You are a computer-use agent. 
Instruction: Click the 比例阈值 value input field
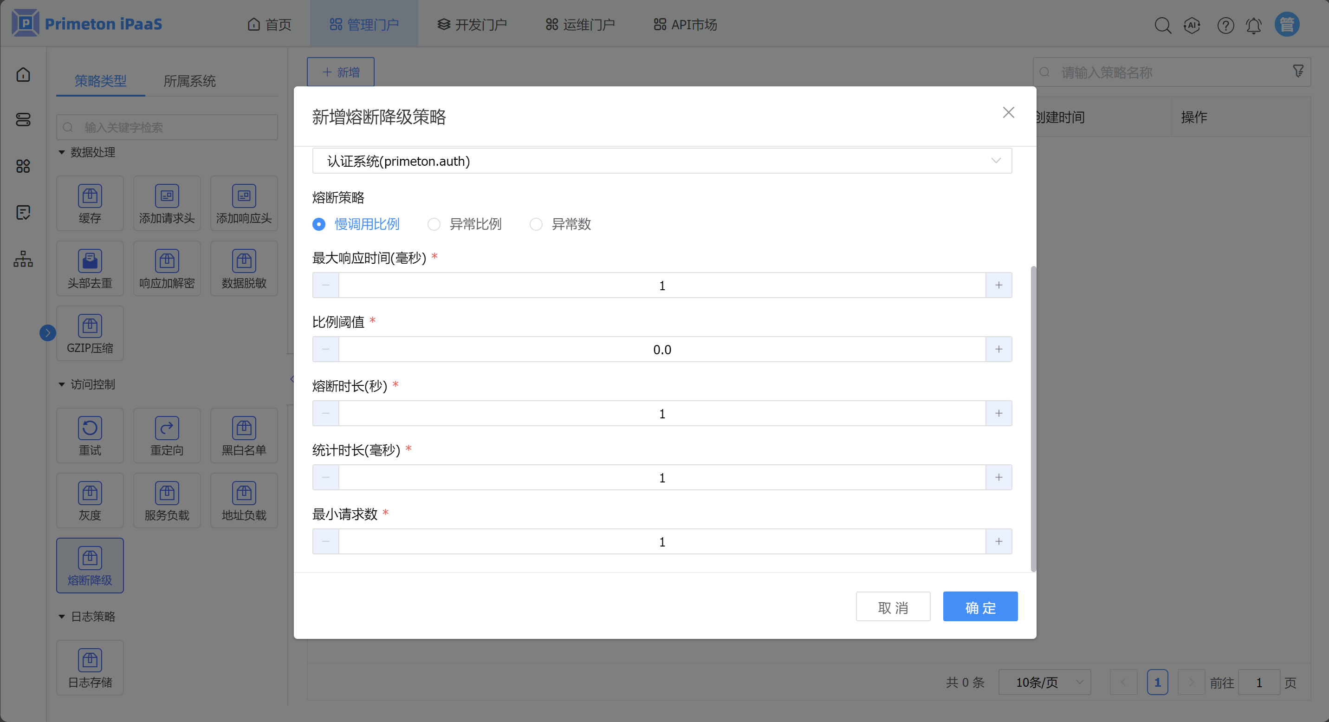[661, 349]
